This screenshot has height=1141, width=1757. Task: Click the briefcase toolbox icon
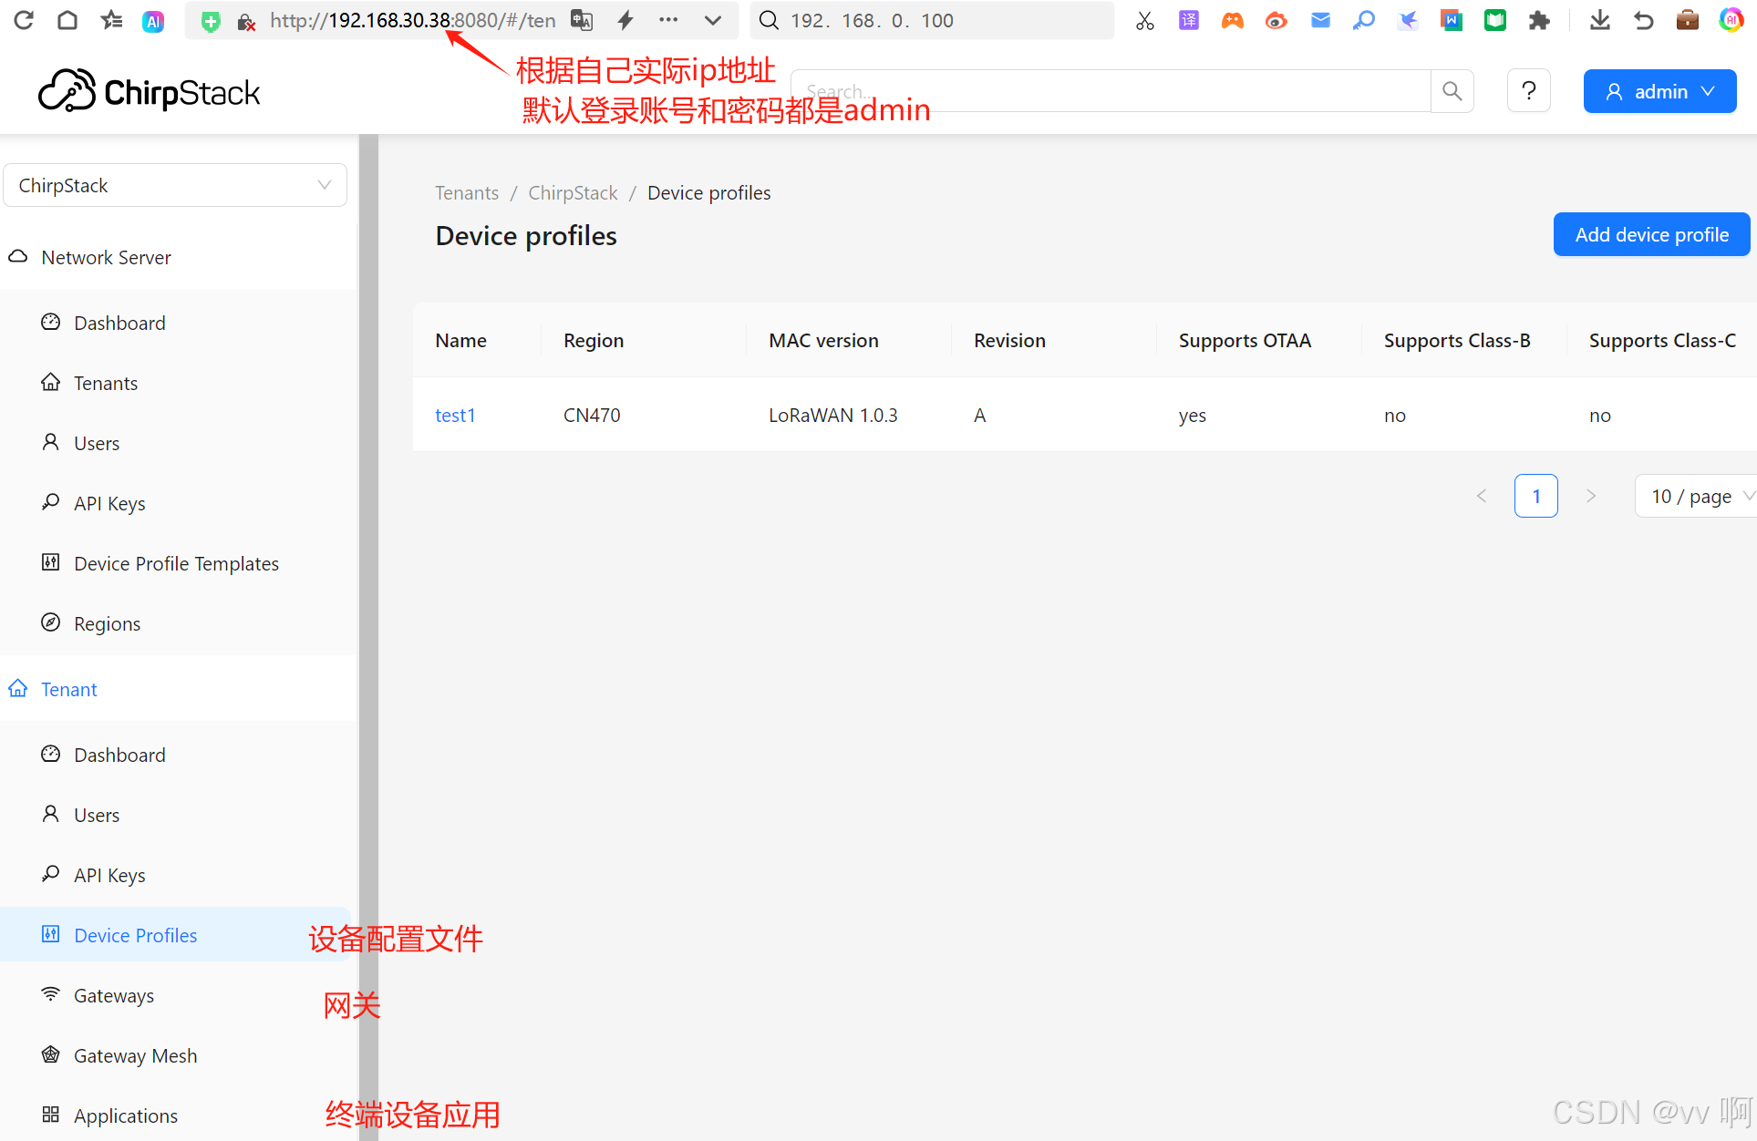(x=1688, y=20)
